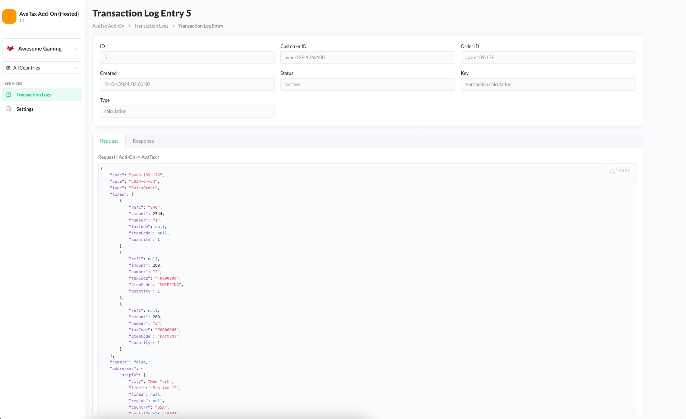Click the copy icon in the code panel
Viewport: 686px width, 419px height.
(x=613, y=171)
